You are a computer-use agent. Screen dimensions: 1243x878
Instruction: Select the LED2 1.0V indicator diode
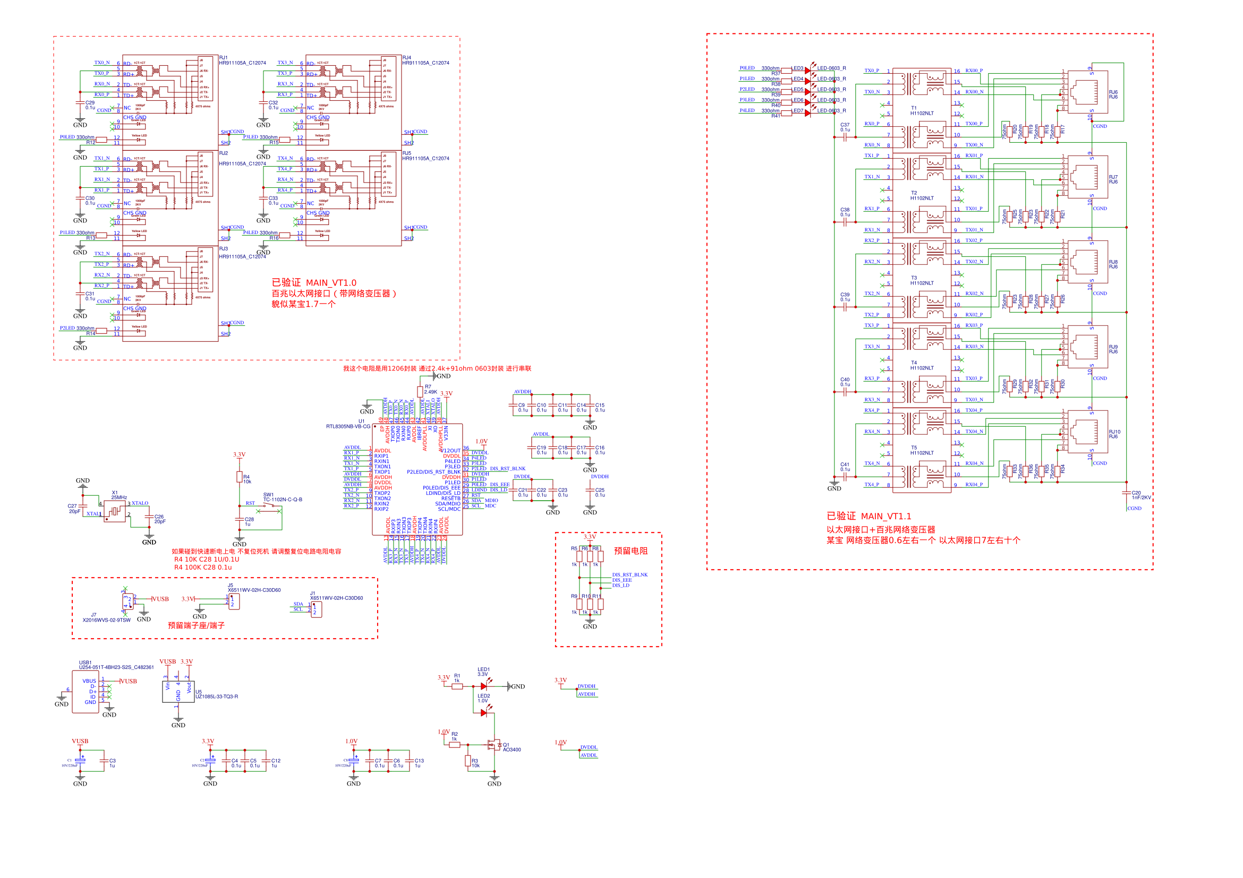coord(484,712)
